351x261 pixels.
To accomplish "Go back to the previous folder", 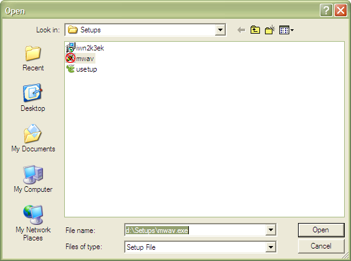I will [x=241, y=30].
